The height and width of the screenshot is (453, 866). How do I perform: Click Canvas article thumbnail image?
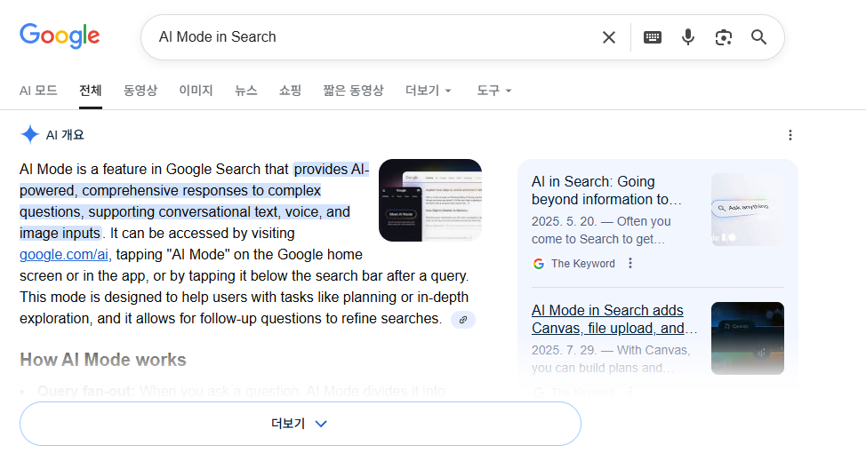(747, 338)
